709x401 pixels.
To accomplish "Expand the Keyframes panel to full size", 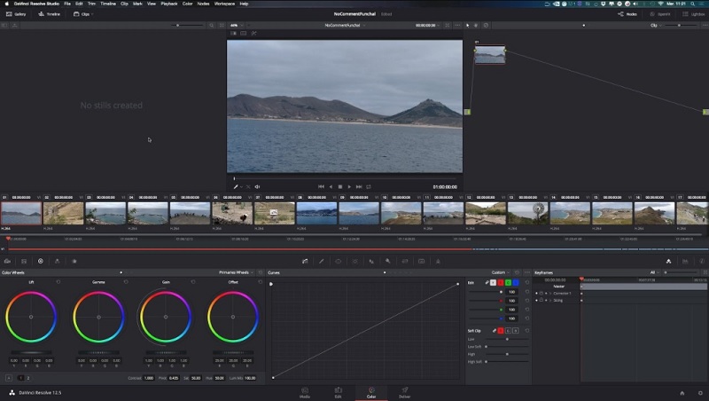I will (x=705, y=272).
